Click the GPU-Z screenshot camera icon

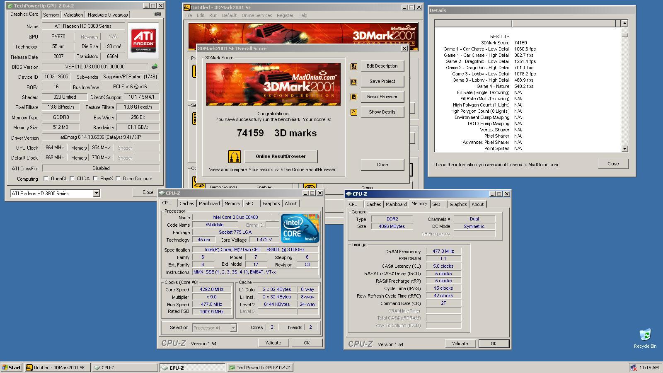[x=157, y=14]
